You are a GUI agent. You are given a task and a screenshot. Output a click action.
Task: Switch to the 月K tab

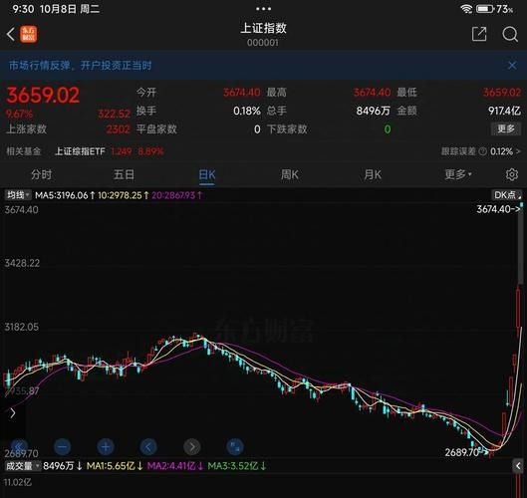(x=373, y=174)
